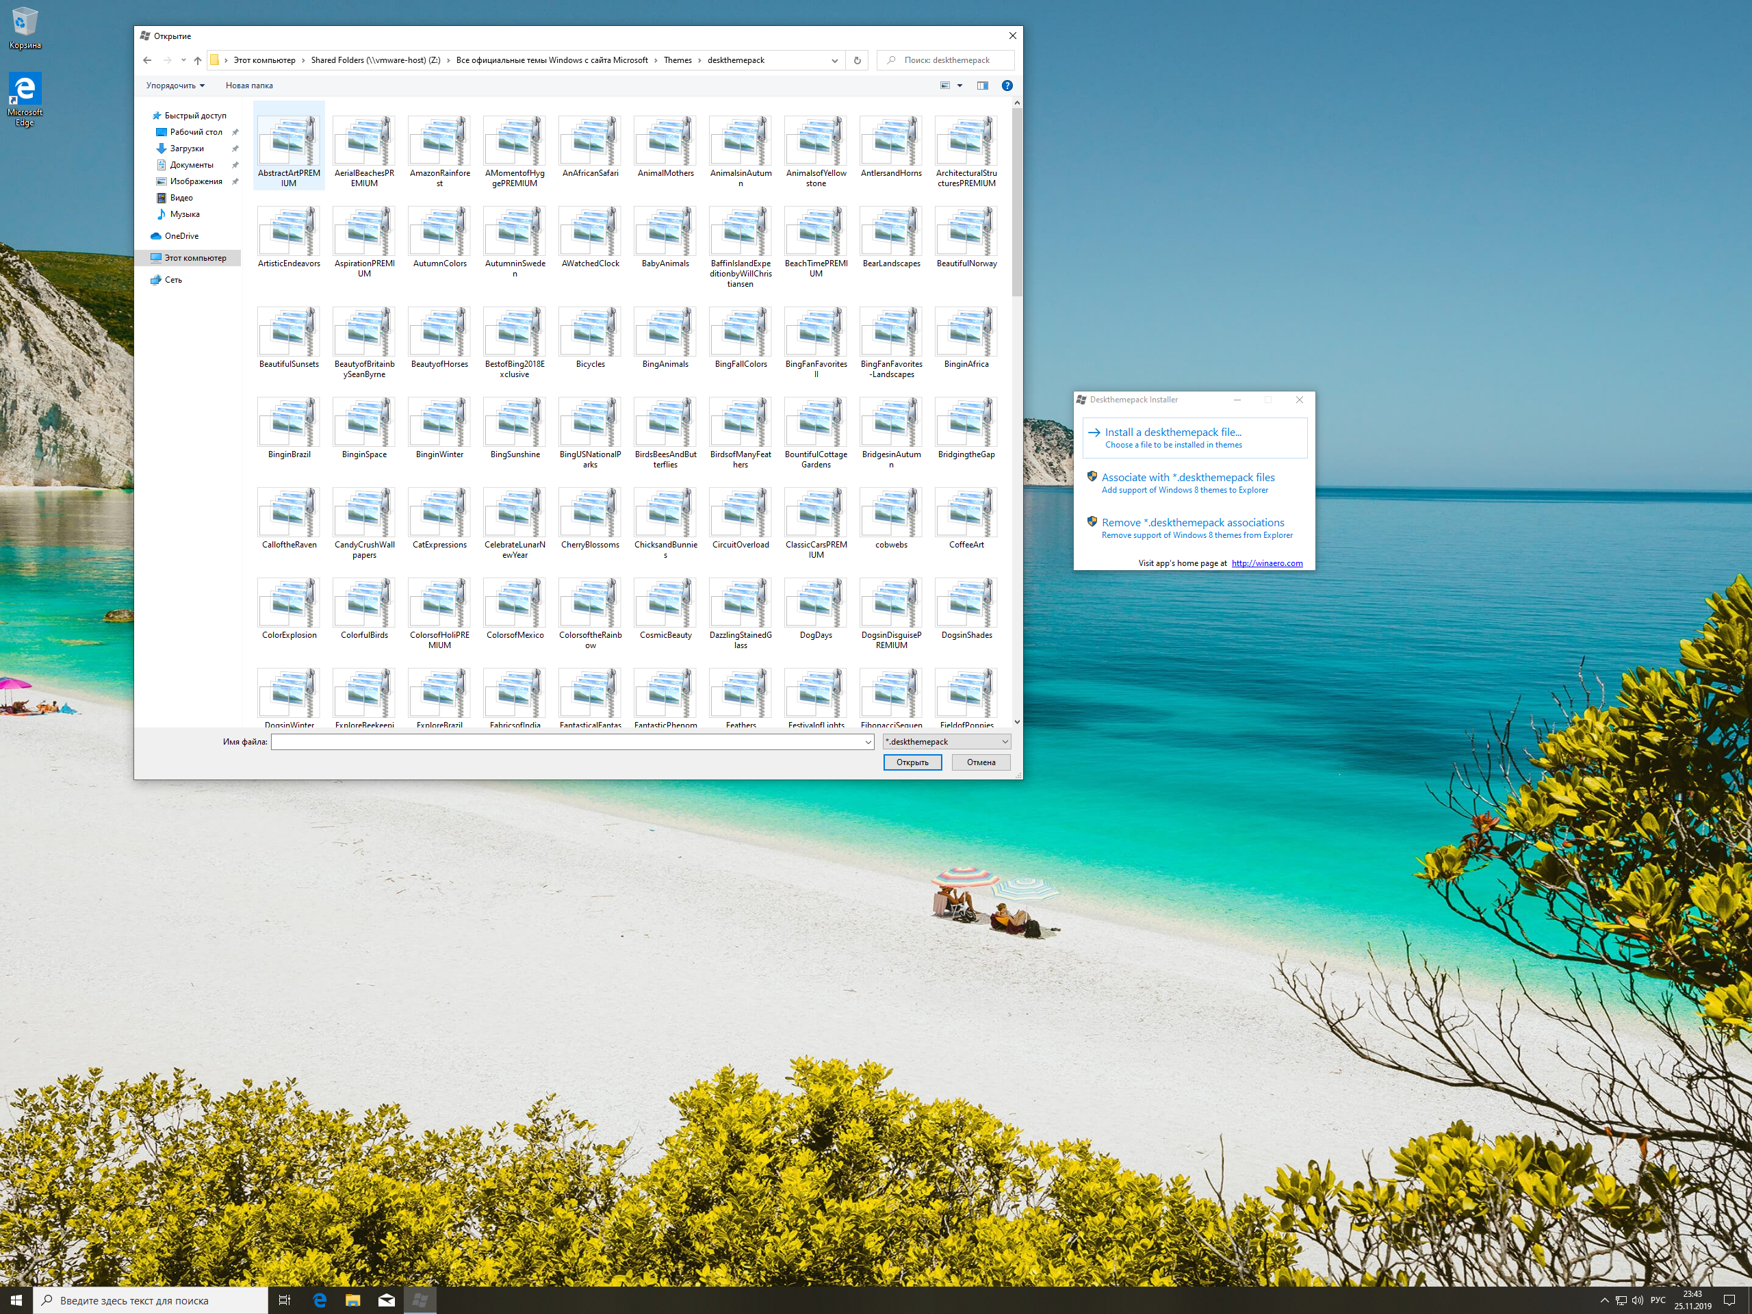Go back with the back arrow
Viewport: 1752px width, 1314px height.
(x=147, y=60)
